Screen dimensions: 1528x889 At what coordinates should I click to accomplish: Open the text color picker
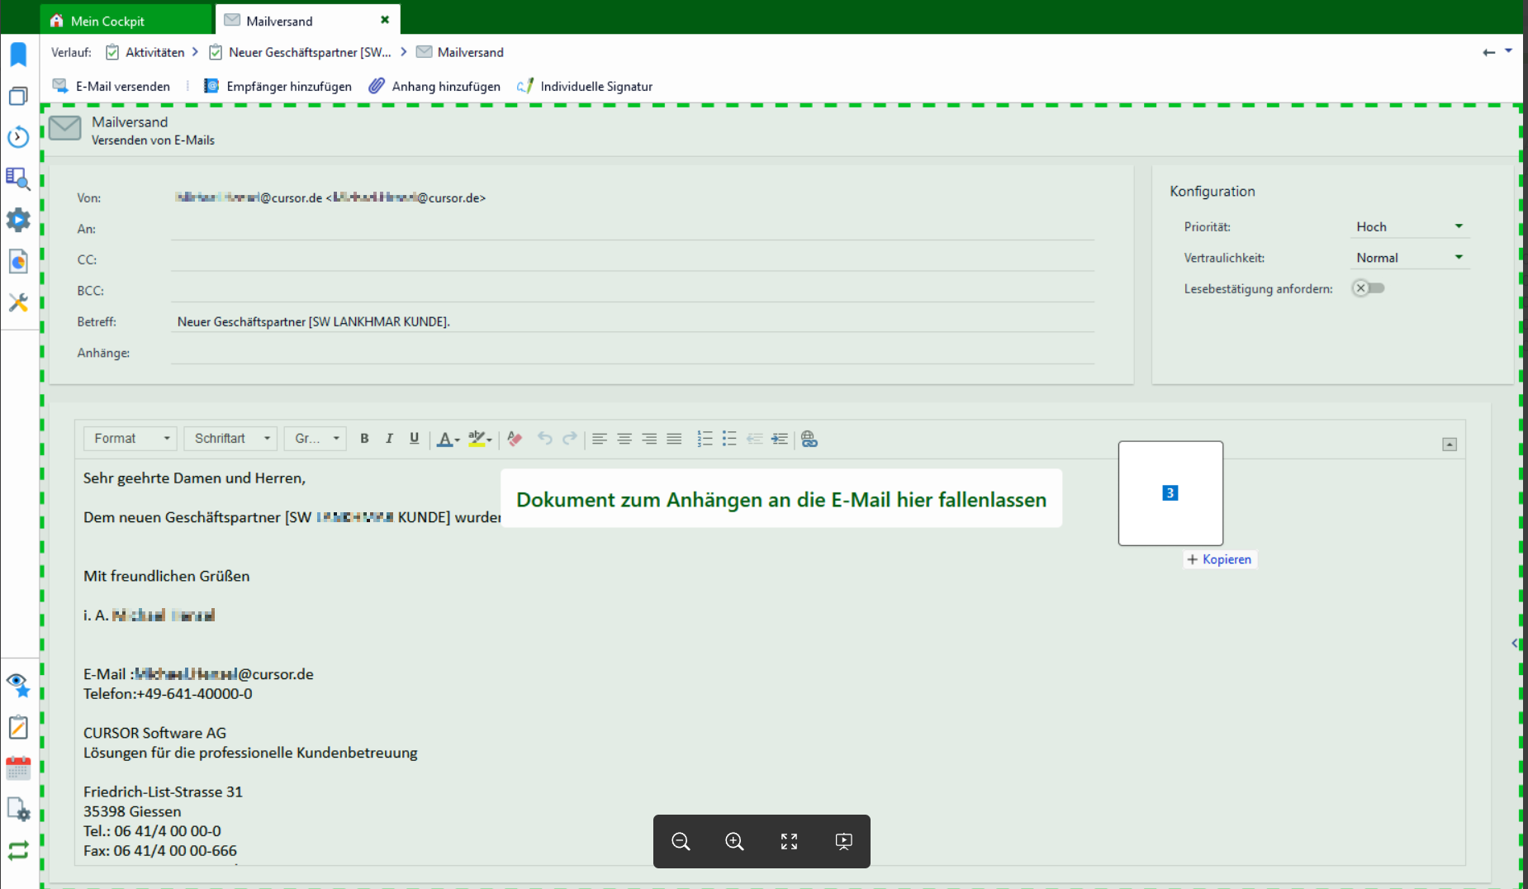pos(448,439)
